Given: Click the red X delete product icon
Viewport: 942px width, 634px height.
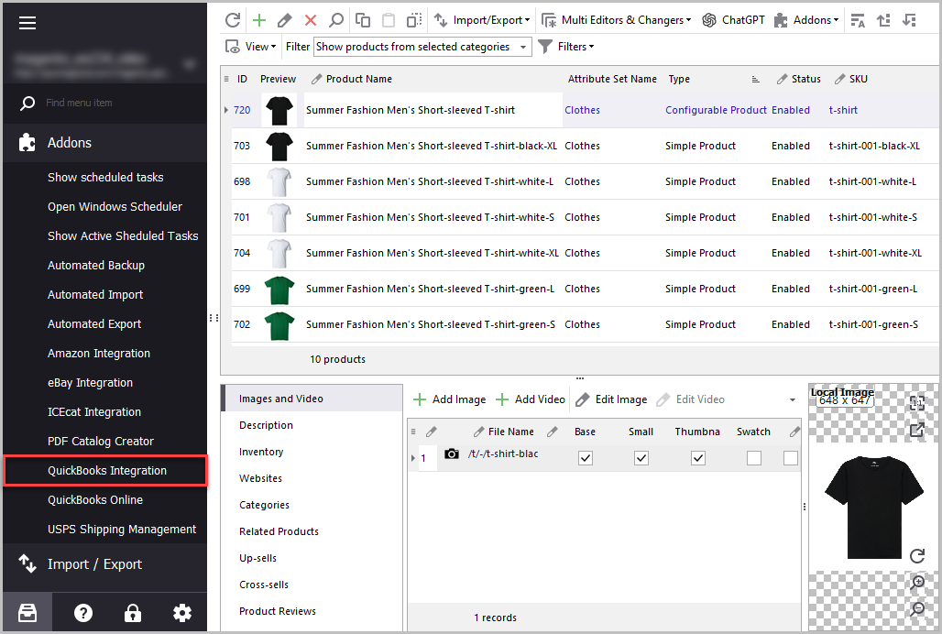Looking at the screenshot, I should pos(311,20).
